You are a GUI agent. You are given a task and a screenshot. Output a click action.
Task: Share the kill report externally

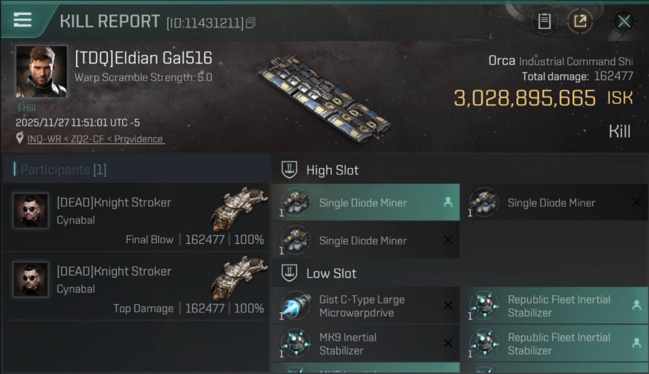pyautogui.click(x=580, y=21)
